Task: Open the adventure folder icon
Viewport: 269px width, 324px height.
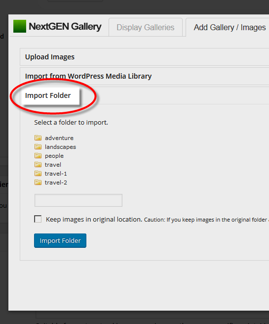Action: (x=38, y=138)
